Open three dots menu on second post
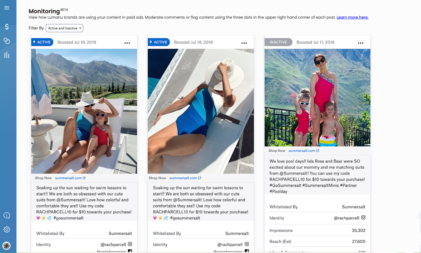 pyautogui.click(x=244, y=43)
